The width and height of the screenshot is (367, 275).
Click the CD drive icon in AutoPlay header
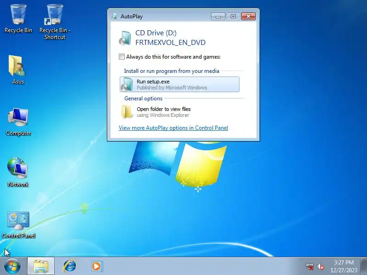pyautogui.click(x=125, y=38)
